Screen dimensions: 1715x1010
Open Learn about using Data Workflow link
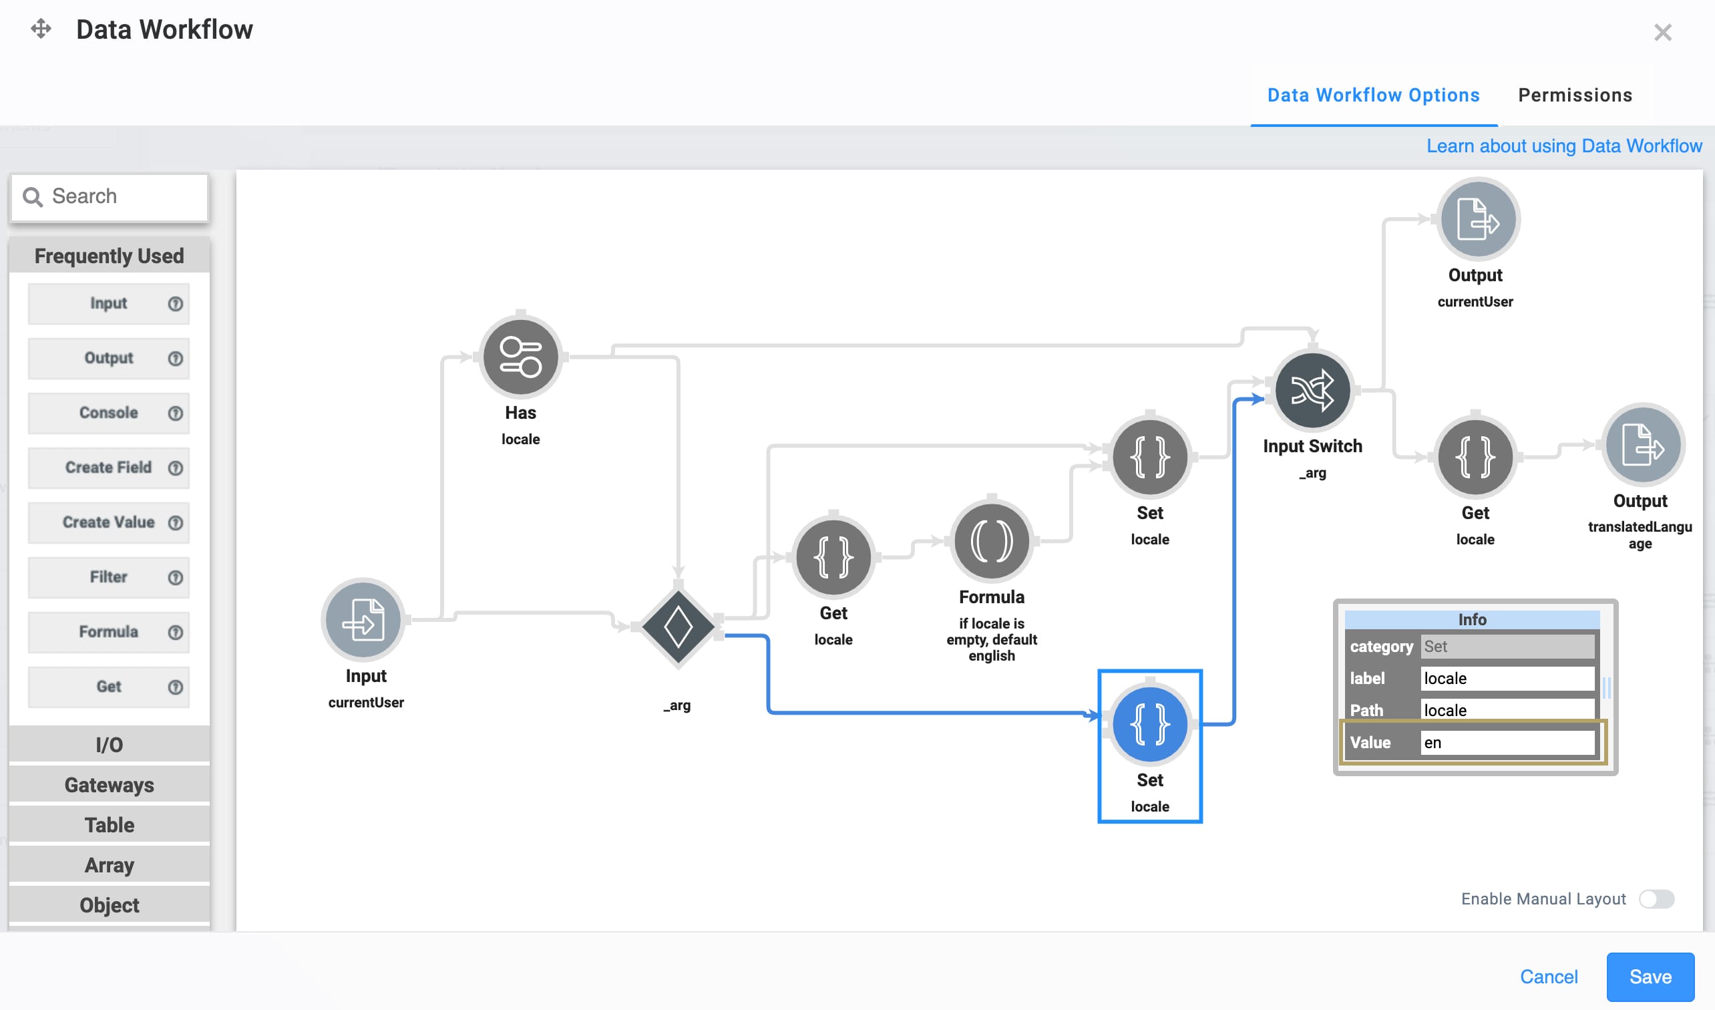click(1564, 146)
